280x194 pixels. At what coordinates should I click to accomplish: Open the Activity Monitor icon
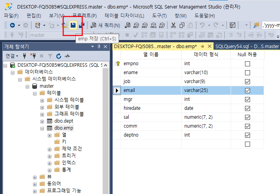click(x=232, y=25)
